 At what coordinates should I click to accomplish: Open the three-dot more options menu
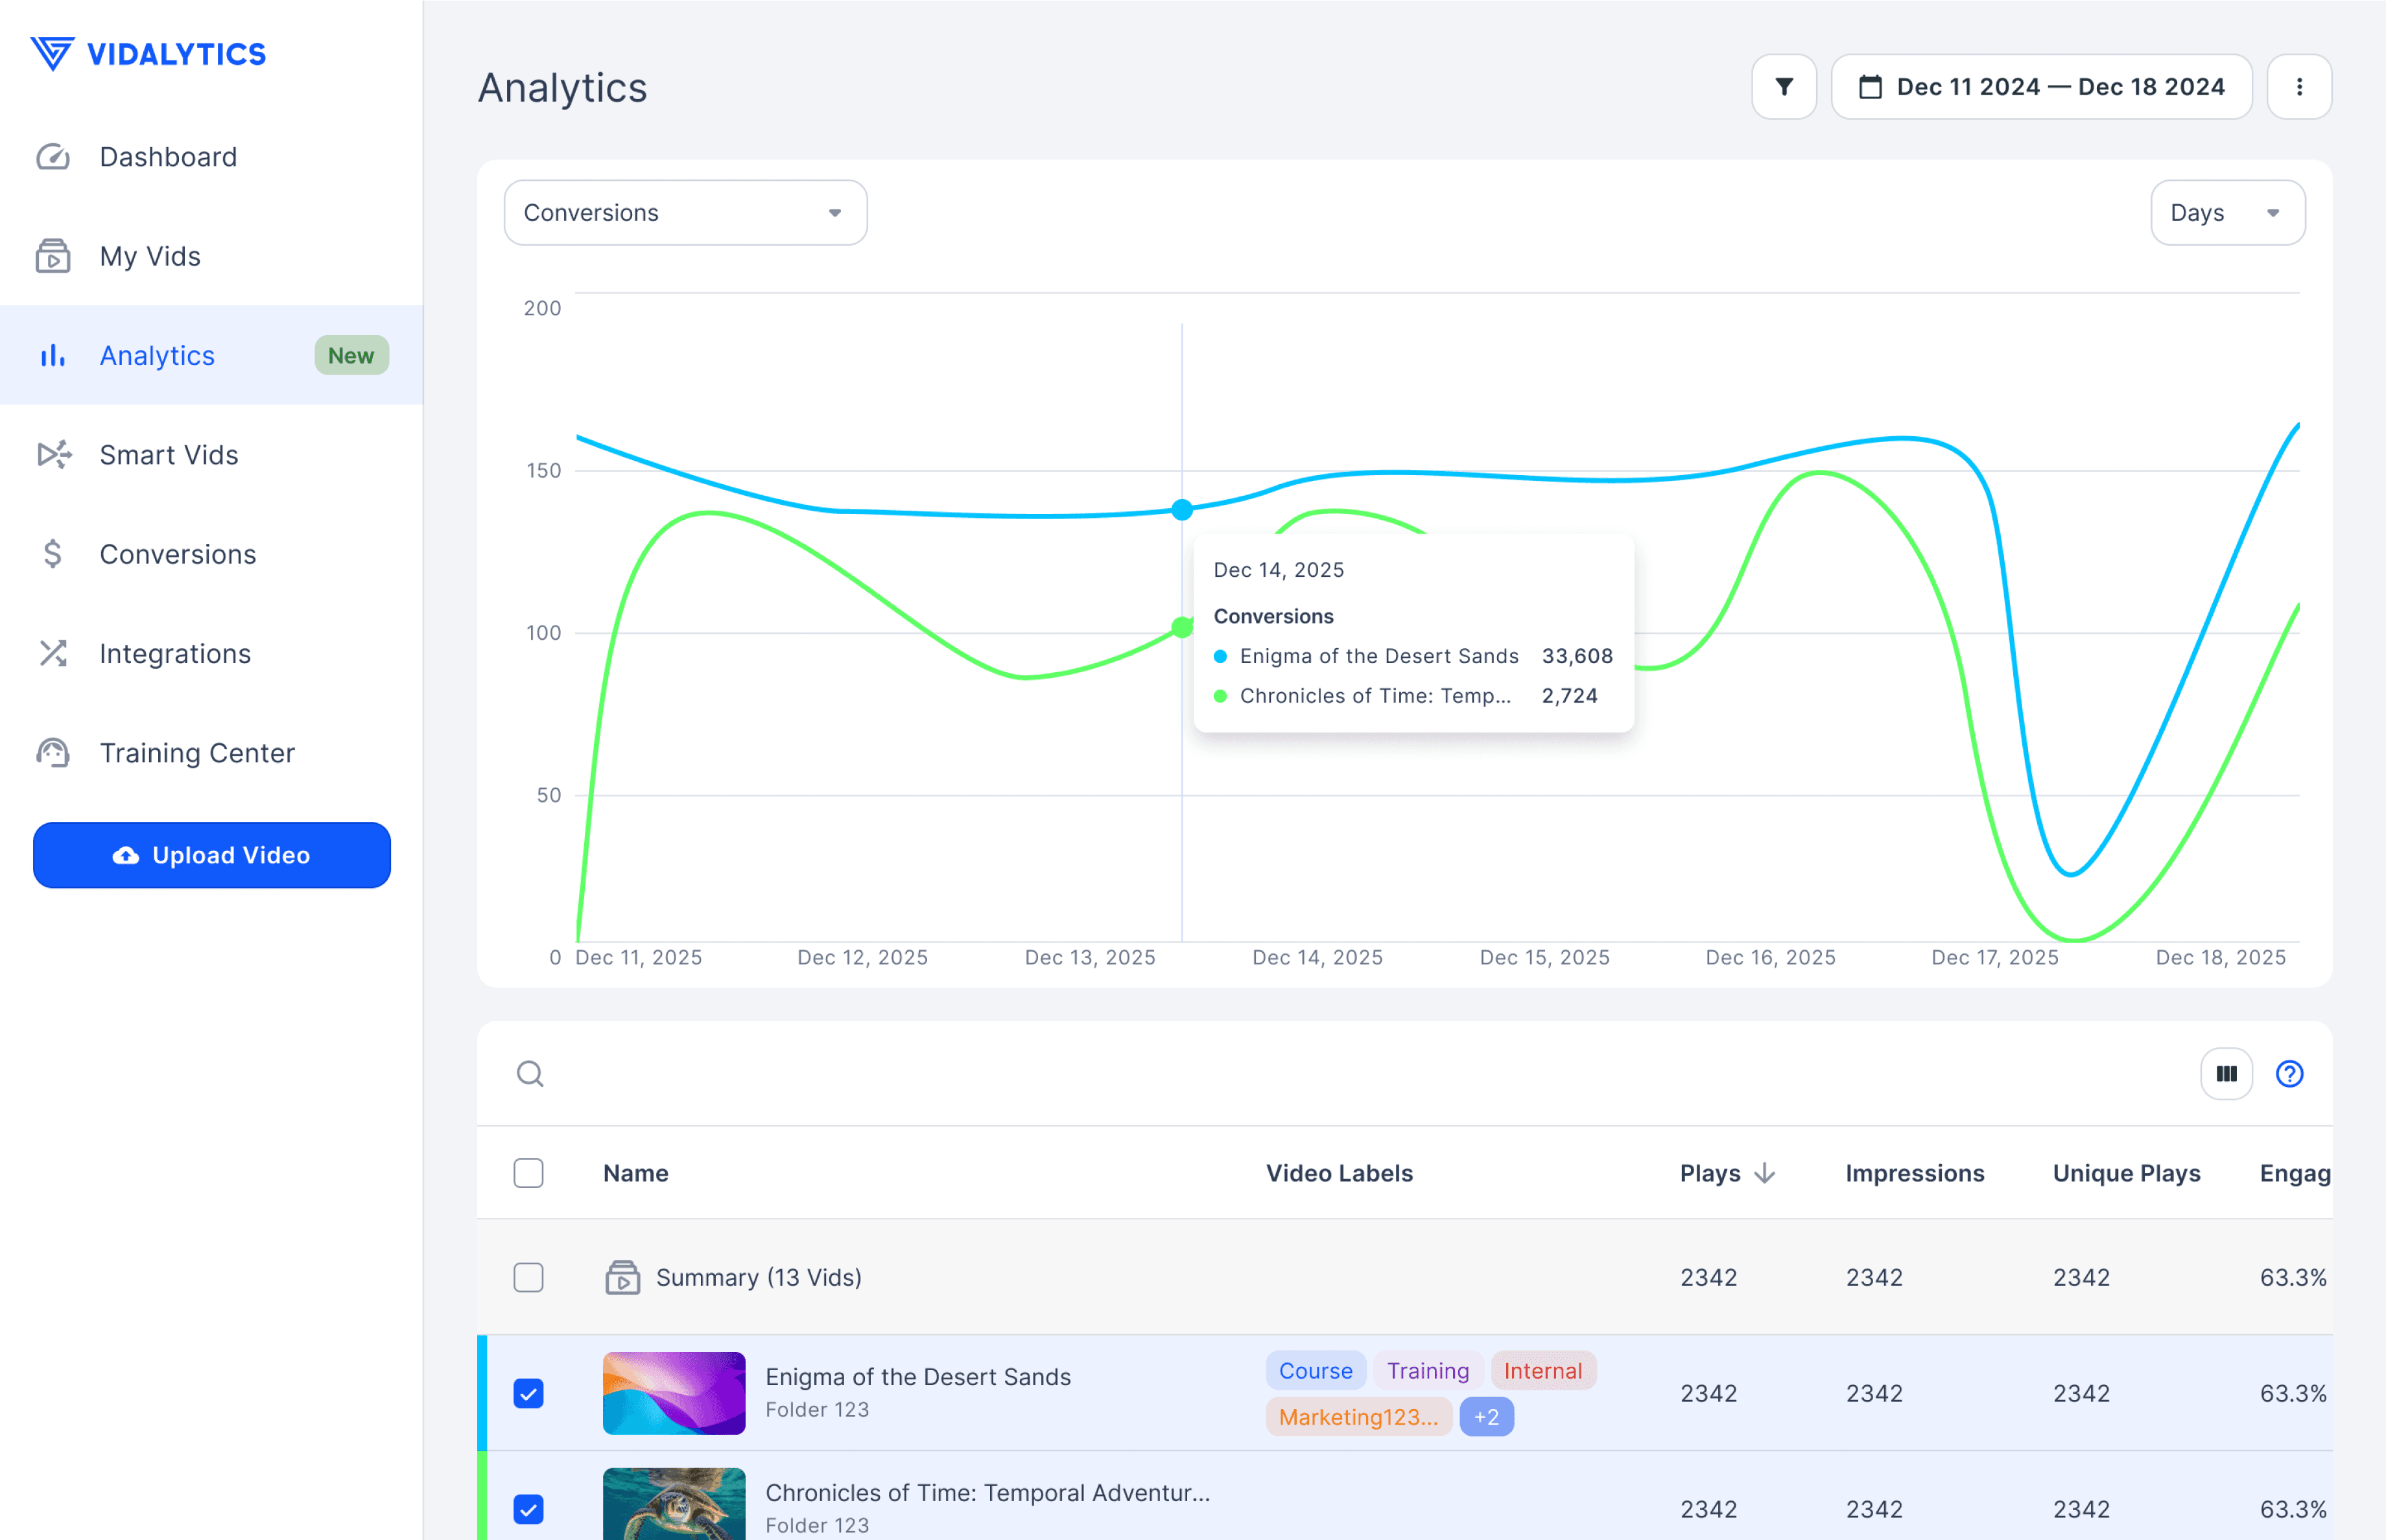click(2299, 87)
